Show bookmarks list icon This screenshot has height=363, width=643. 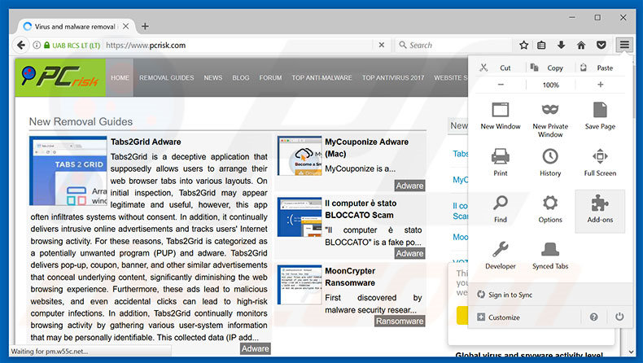tap(541, 45)
